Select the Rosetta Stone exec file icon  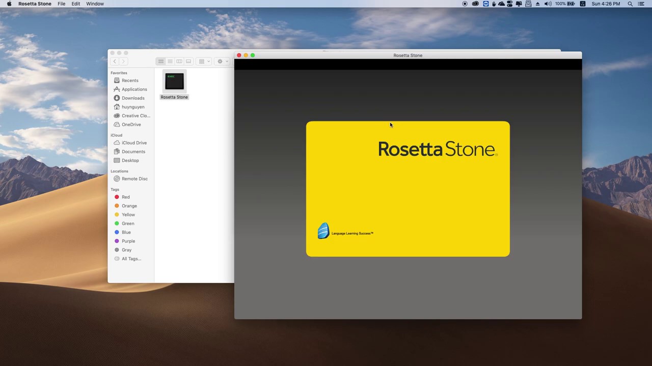[x=174, y=81]
